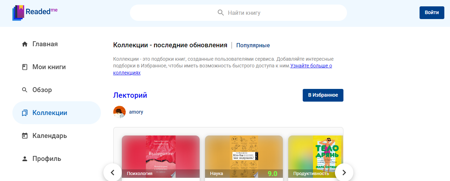Select Коллекции - последние обновления heading
Image resolution: width=450 pixels, height=181 pixels.
coord(170,45)
